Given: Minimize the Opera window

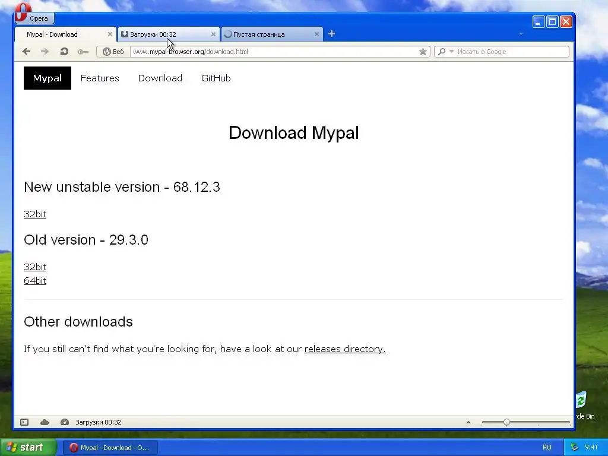Looking at the screenshot, I should [538, 22].
